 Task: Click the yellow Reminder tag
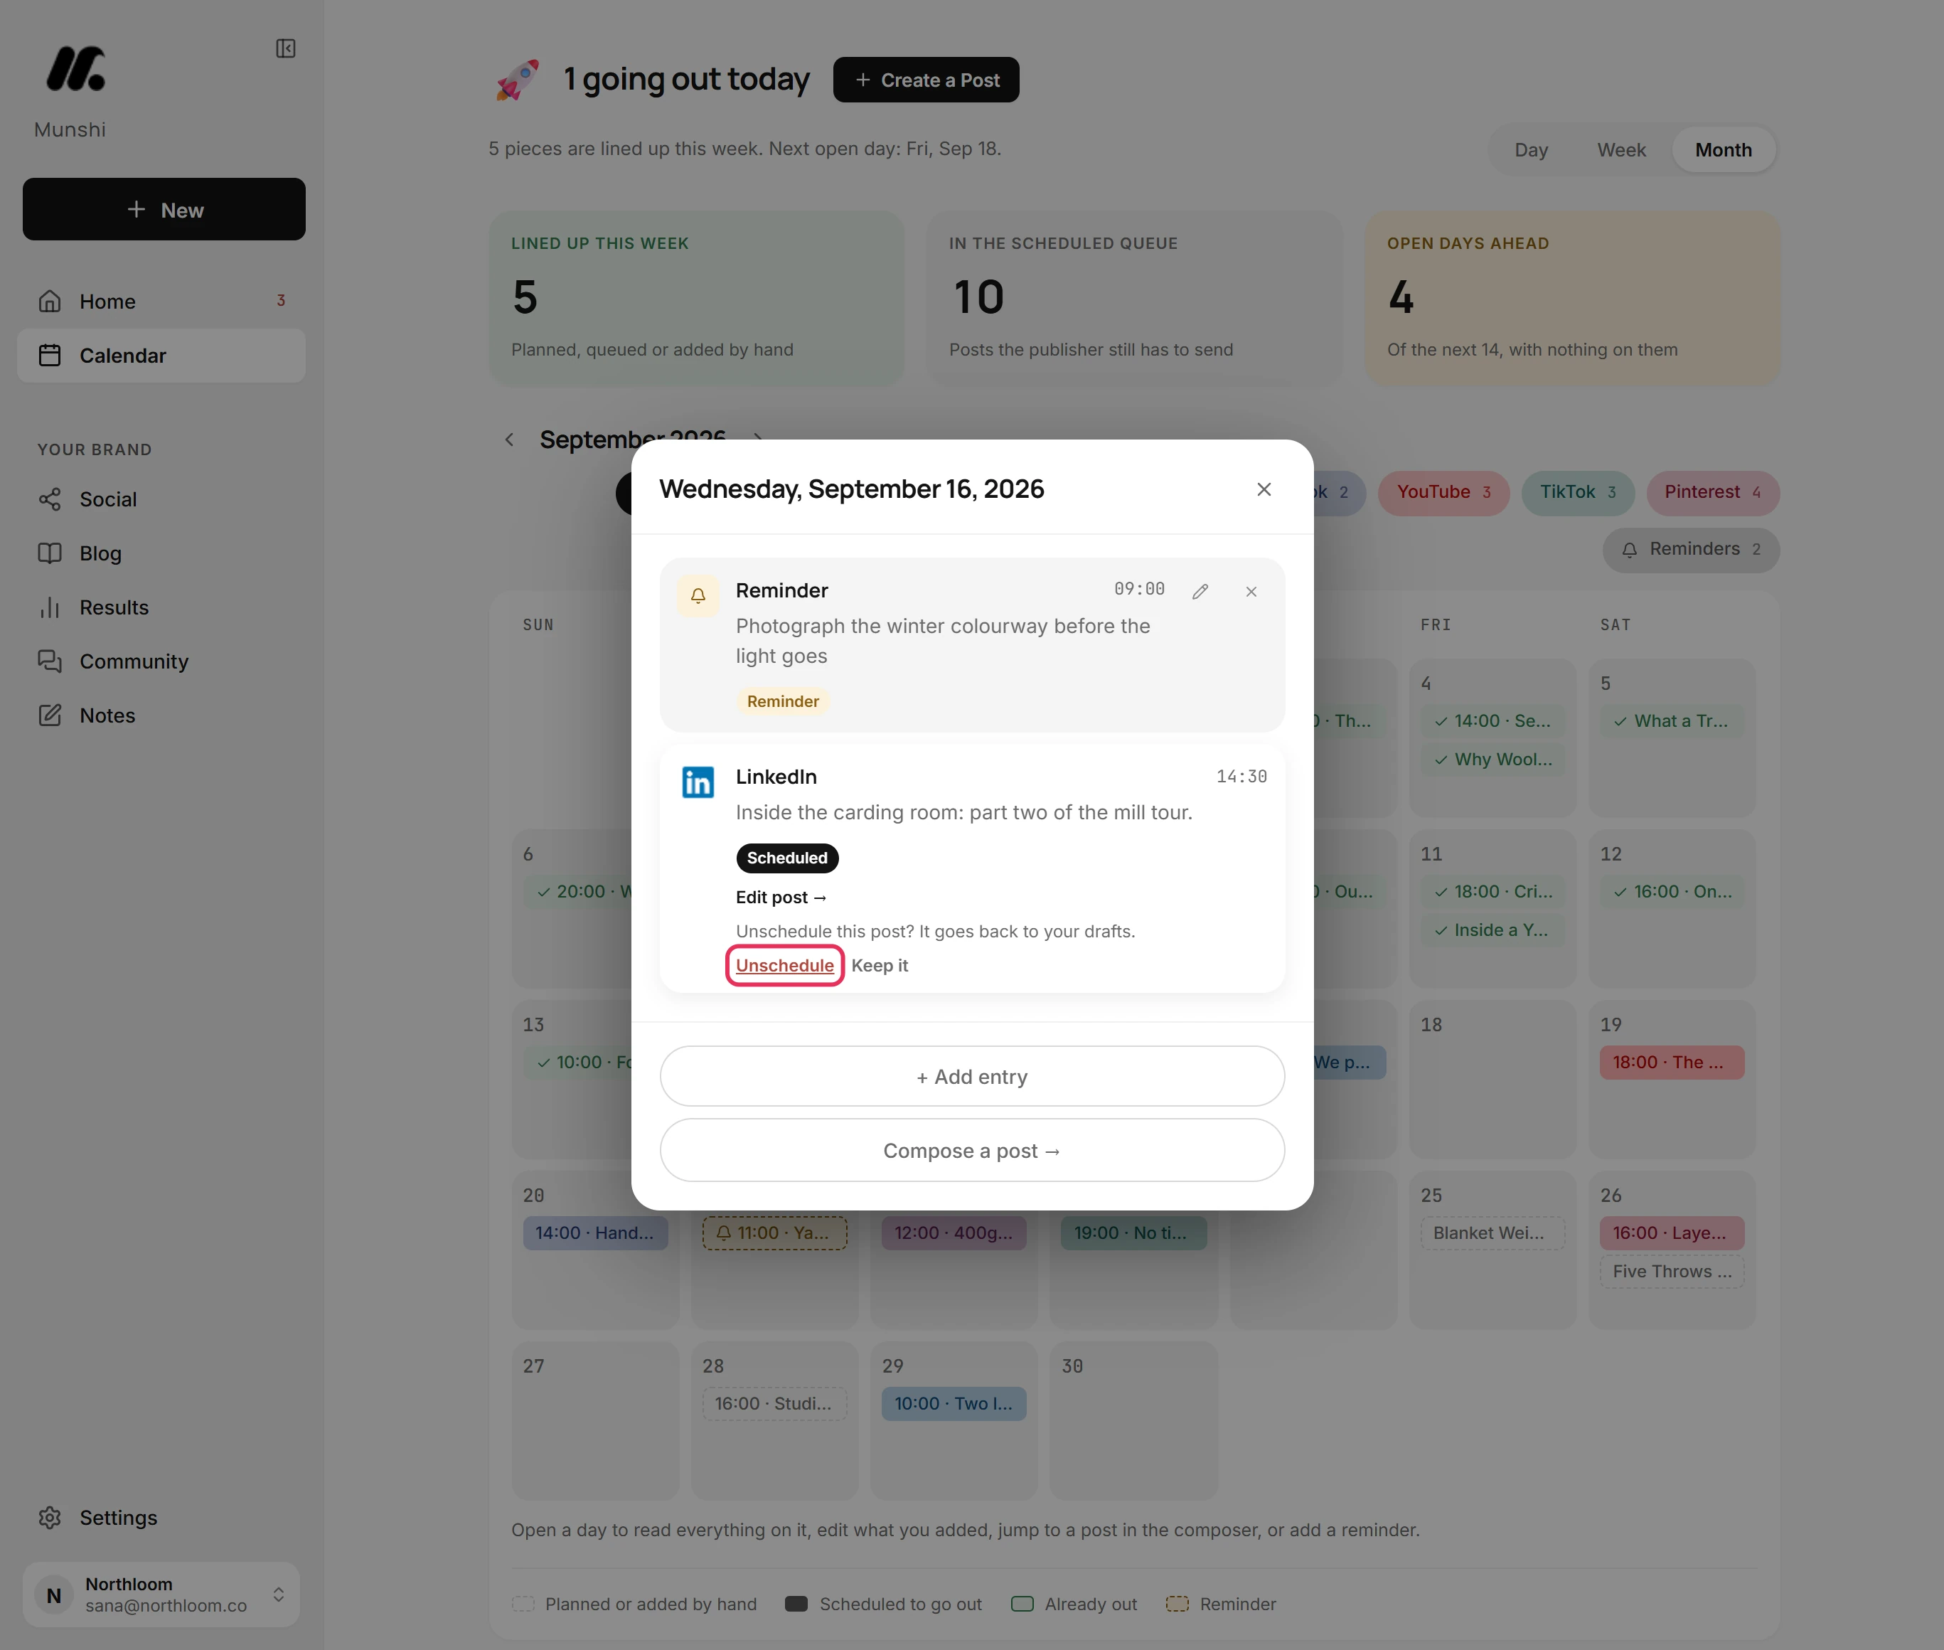click(x=783, y=701)
